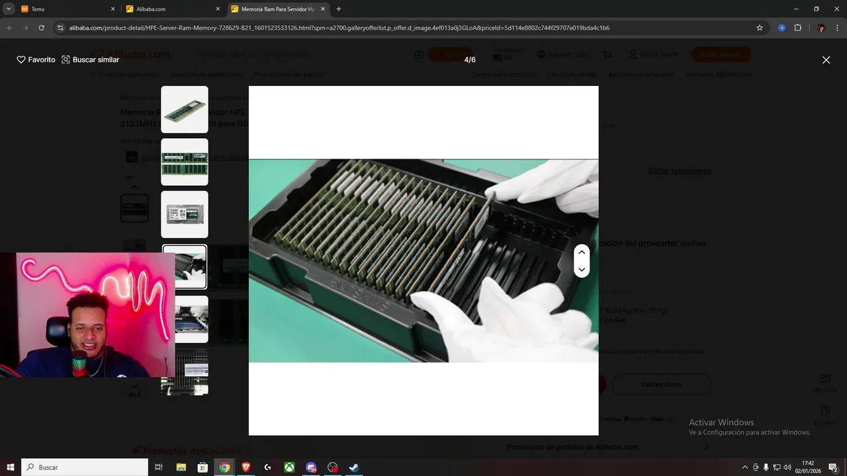Open Chrome three-dot menu
The image size is (847, 476).
tap(837, 28)
